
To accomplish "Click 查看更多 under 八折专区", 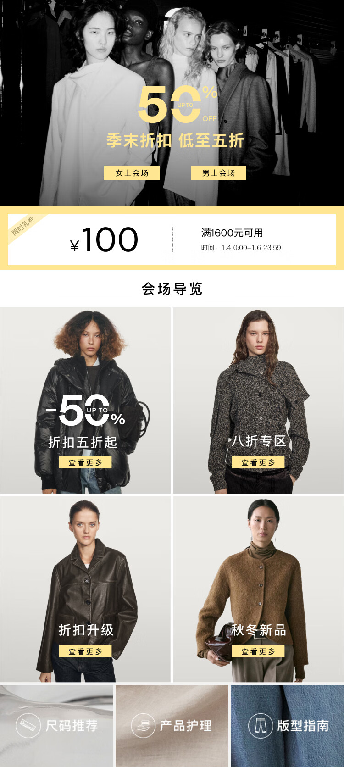I will [x=258, y=462].
